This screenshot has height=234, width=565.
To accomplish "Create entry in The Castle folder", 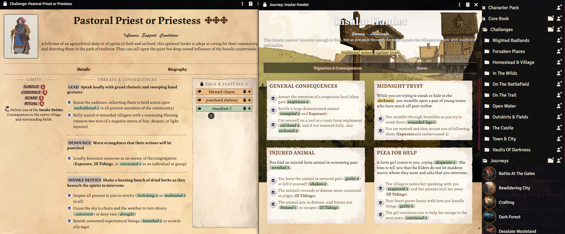I will coord(559,128).
